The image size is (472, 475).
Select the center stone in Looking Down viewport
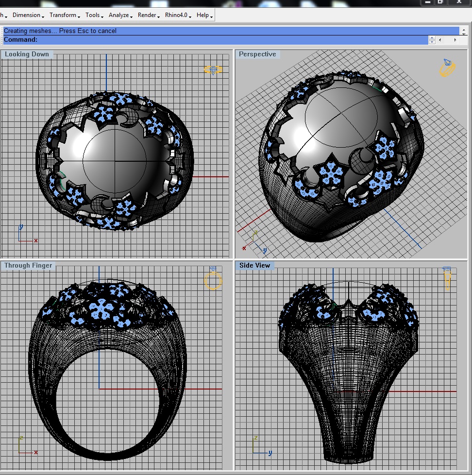pyautogui.click(x=115, y=161)
